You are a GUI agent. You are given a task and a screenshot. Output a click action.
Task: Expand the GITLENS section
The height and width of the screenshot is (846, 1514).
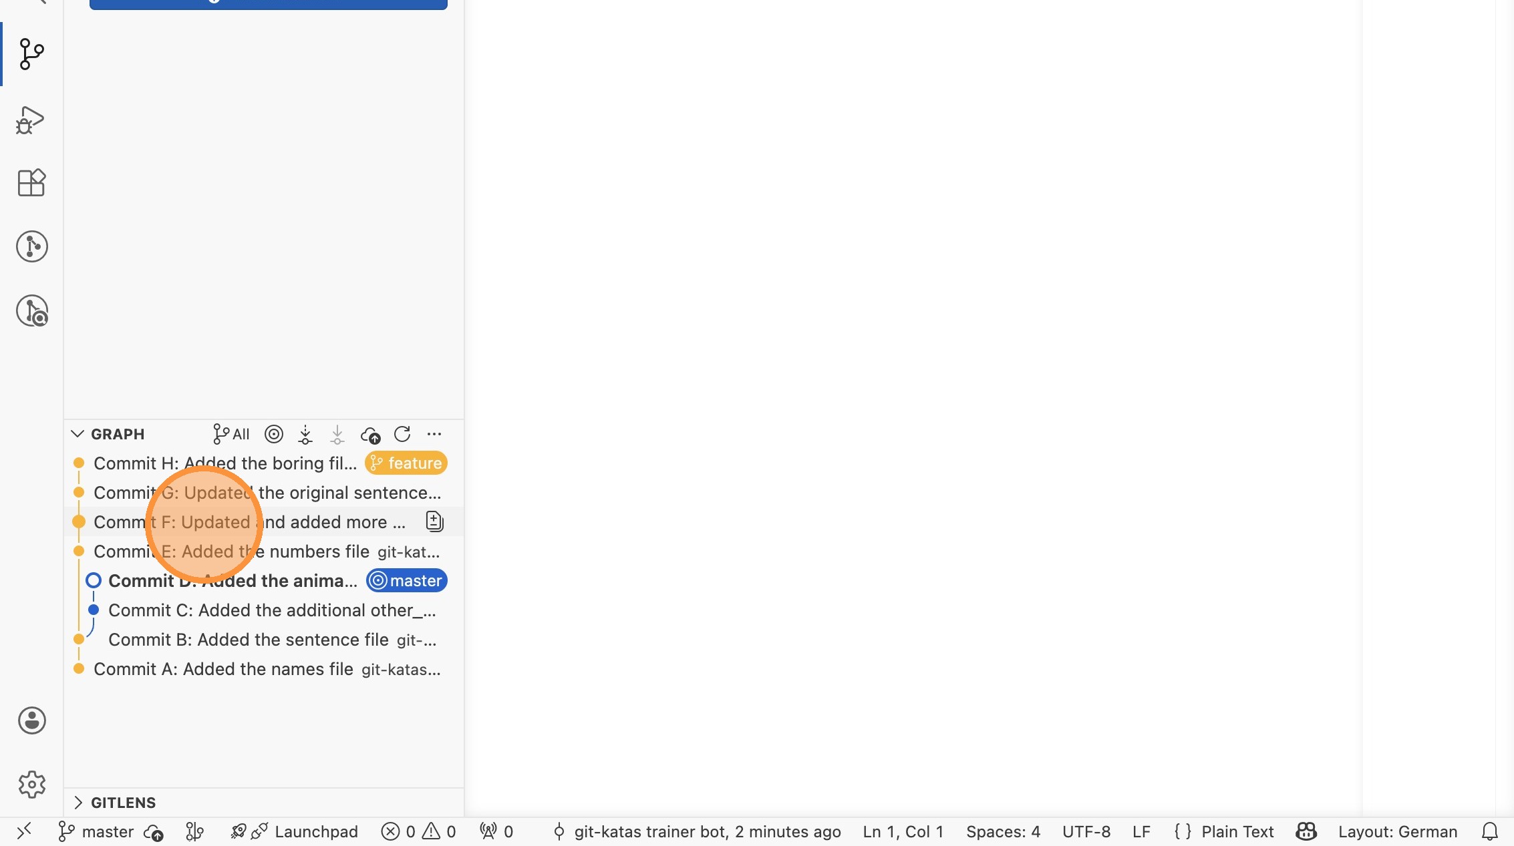[x=78, y=803]
